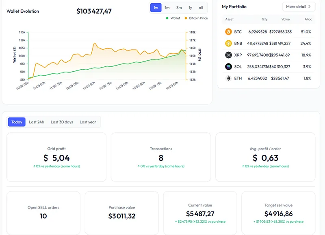This screenshot has width=325, height=235.
Task: Click the Bitcoin BTC coin icon
Action: click(x=228, y=32)
